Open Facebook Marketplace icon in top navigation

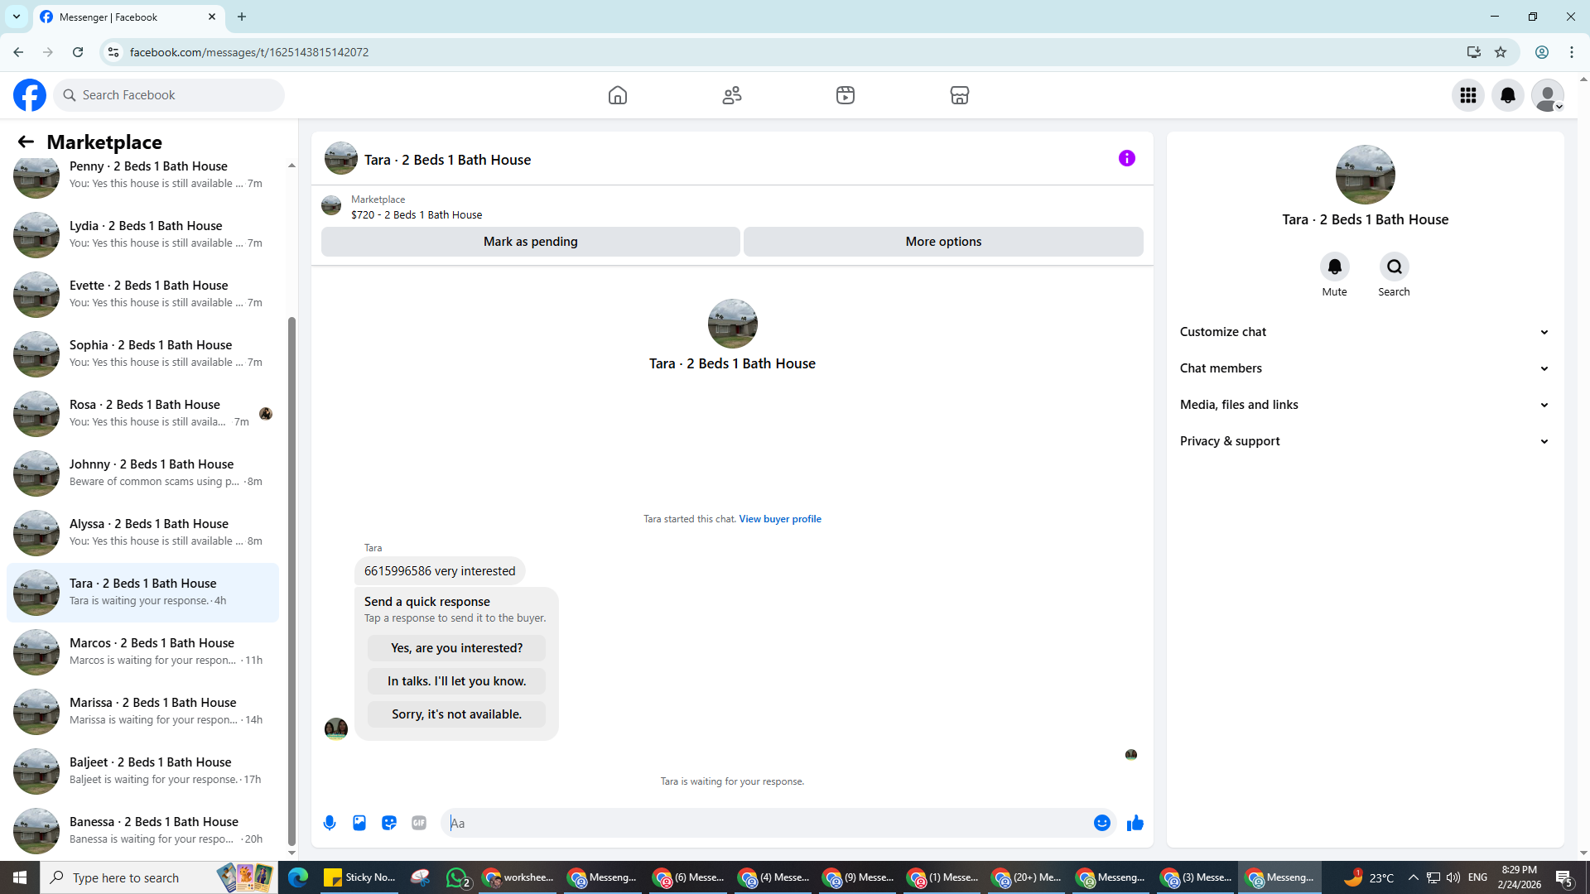pyautogui.click(x=959, y=95)
